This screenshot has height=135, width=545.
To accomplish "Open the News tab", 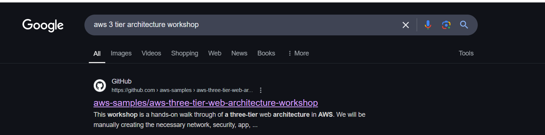I will tap(239, 53).
